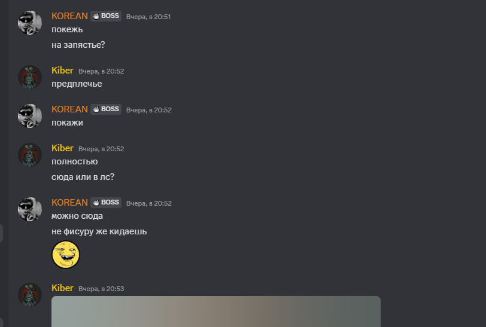Image resolution: width=486 pixels, height=327 pixels.
Task: Click the yellow troll face emoji
Action: click(66, 255)
